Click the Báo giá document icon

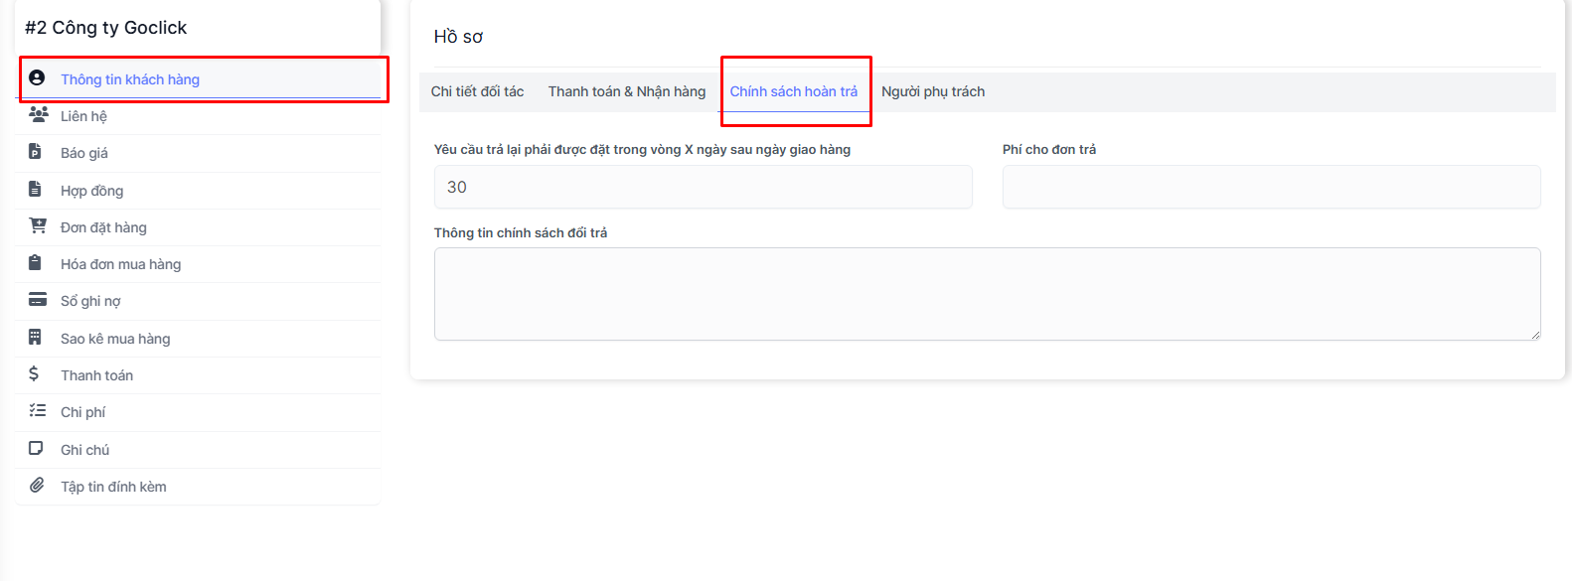pyautogui.click(x=35, y=152)
